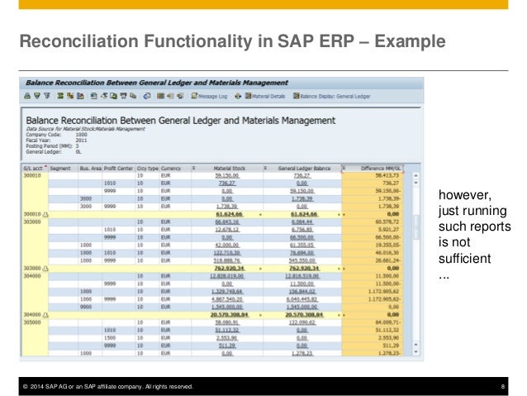Screen dimensions: 527x396
Task: Click the Subtotals icon beside the Total icon
Action: [x=70, y=96]
